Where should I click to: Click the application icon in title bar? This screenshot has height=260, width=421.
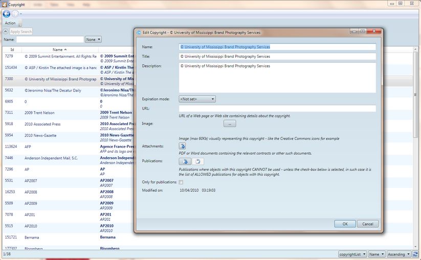4,5
